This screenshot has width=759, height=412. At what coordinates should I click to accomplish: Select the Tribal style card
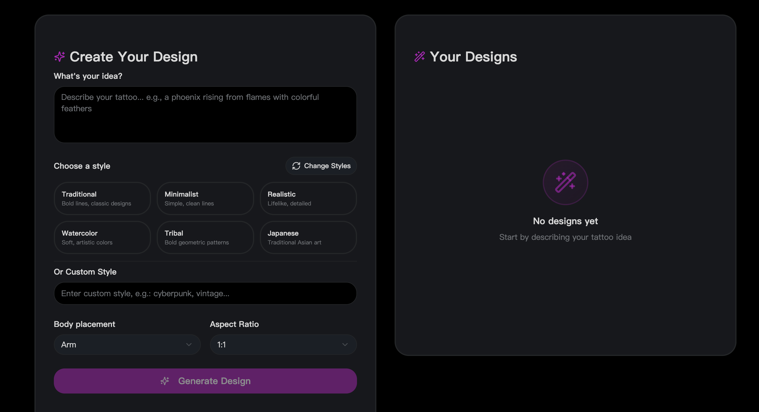point(205,237)
